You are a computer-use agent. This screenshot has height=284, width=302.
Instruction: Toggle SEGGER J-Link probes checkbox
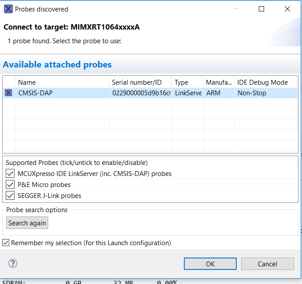click(x=10, y=196)
